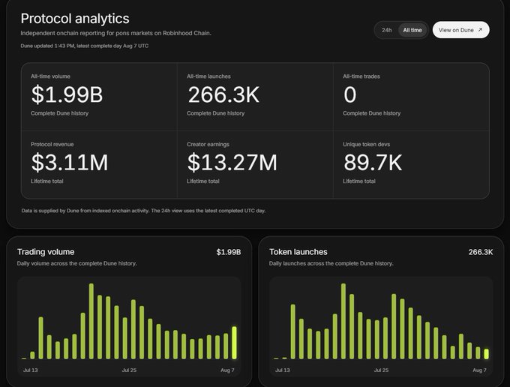Click Jul 25 axis label in Trading volume chart
This screenshot has width=510, height=387.
click(129, 370)
